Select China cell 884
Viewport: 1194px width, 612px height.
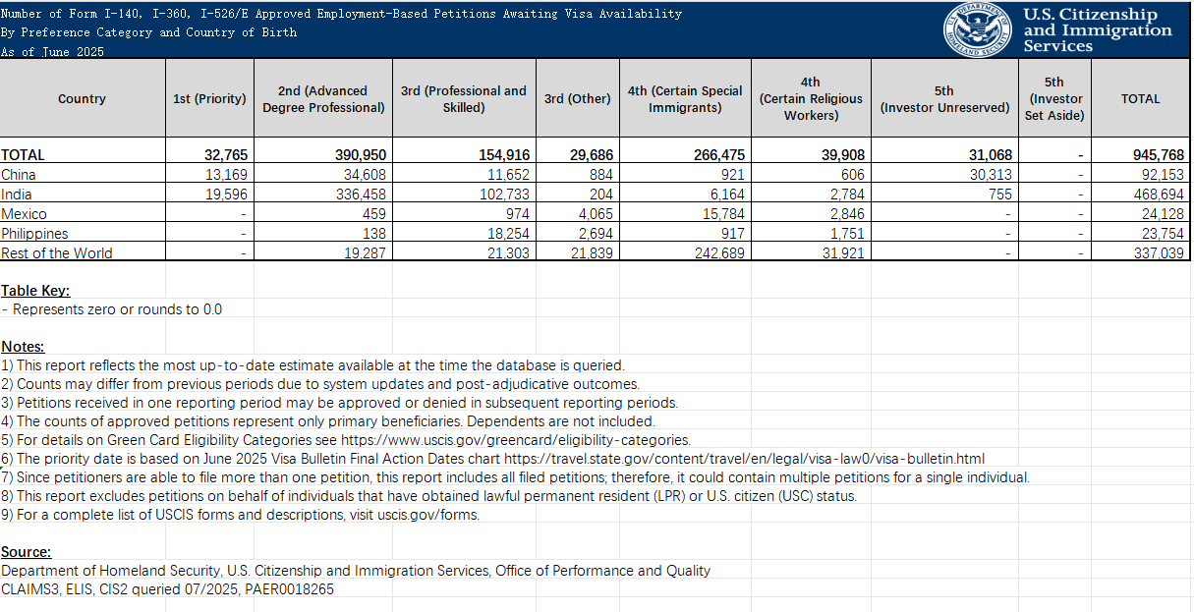[577, 175]
